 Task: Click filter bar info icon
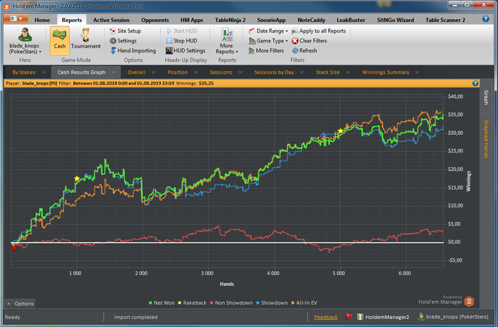click(475, 83)
